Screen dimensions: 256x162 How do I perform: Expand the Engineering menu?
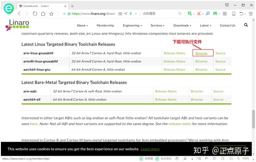click(132, 25)
